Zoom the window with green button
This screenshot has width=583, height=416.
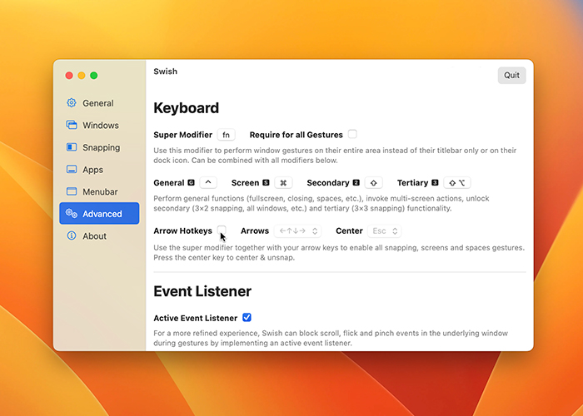pyautogui.click(x=94, y=76)
